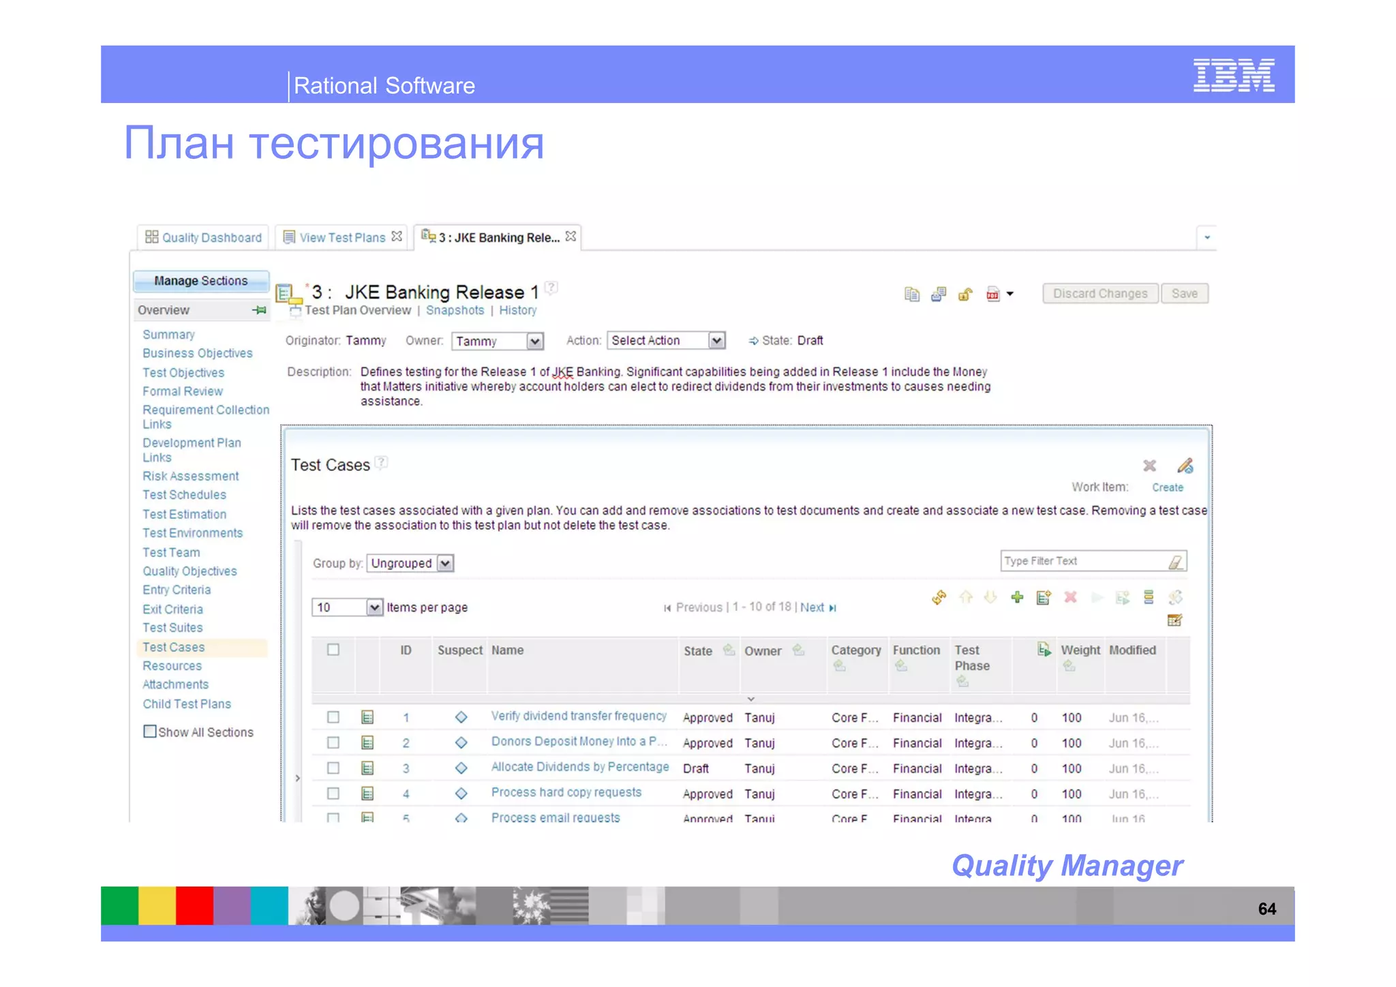Close the JKE Banking Release tab
Viewport: 1396px width, 987px height.
point(571,237)
